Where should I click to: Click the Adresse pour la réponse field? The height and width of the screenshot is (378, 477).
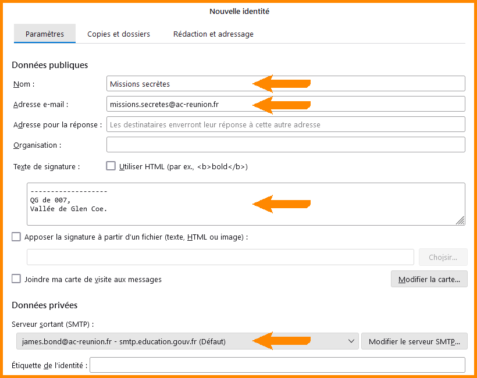pos(285,124)
